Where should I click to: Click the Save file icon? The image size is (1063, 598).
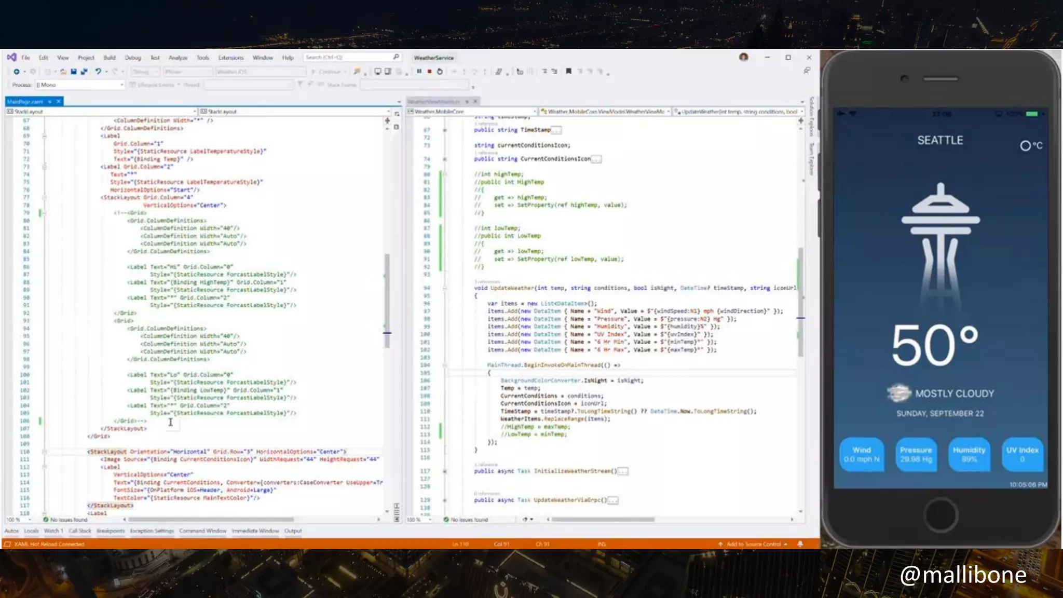74,72
